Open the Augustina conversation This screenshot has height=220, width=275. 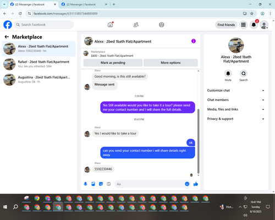point(38,80)
